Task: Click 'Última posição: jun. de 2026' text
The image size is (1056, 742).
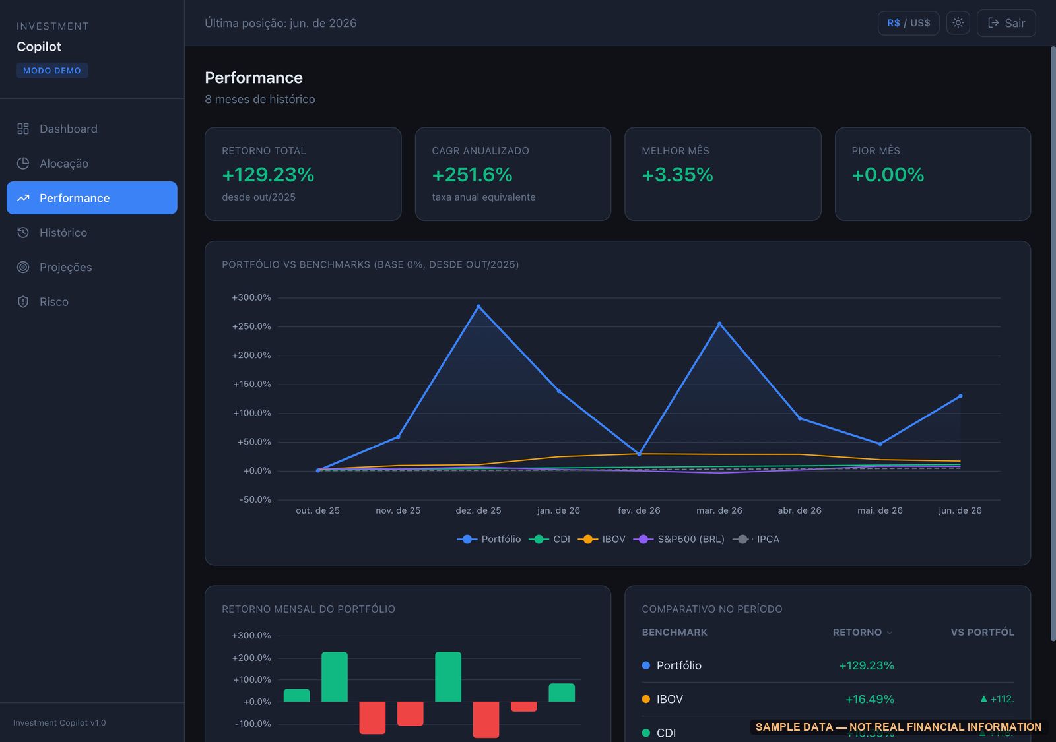Action: click(x=280, y=23)
